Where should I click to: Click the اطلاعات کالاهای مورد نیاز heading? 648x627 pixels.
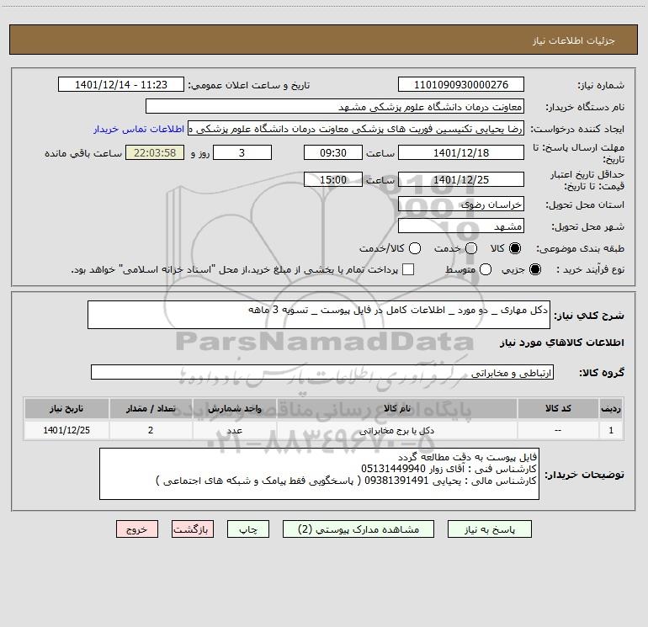561,343
